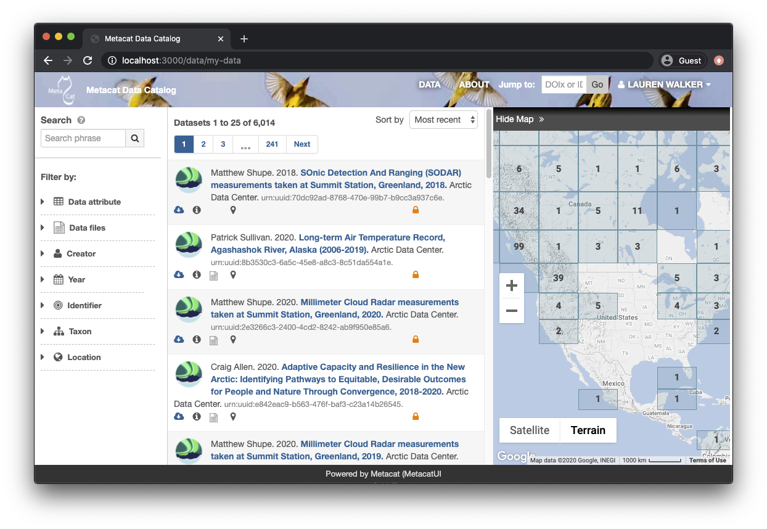Open the Lauren Walker user menu

[665, 84]
